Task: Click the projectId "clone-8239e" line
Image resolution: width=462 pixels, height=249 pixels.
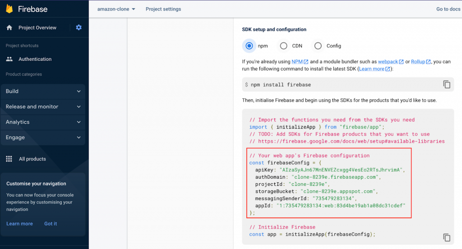Action: pos(292,184)
